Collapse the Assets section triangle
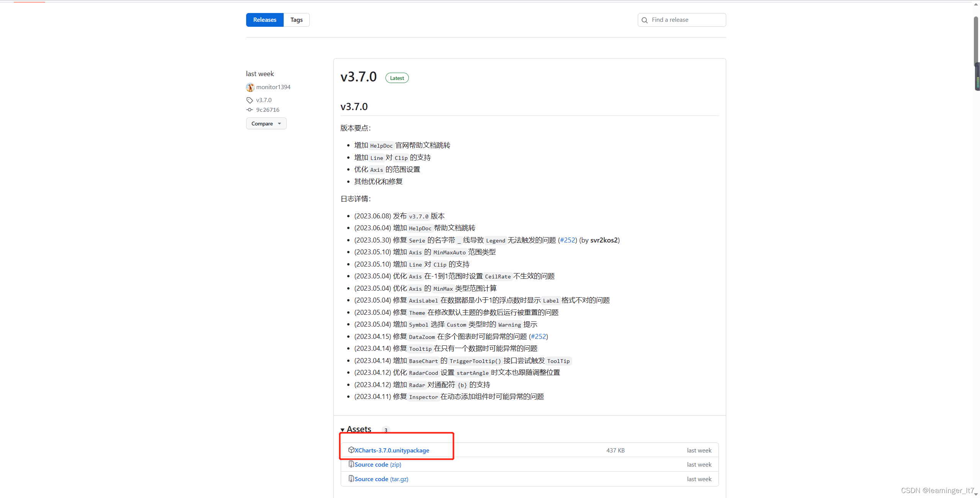980x498 pixels. coord(343,430)
